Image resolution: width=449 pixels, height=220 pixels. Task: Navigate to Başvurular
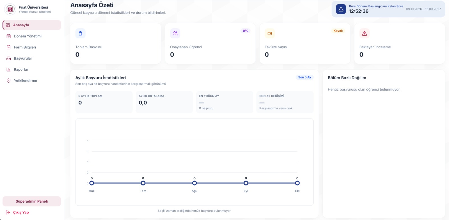[x=32, y=58]
